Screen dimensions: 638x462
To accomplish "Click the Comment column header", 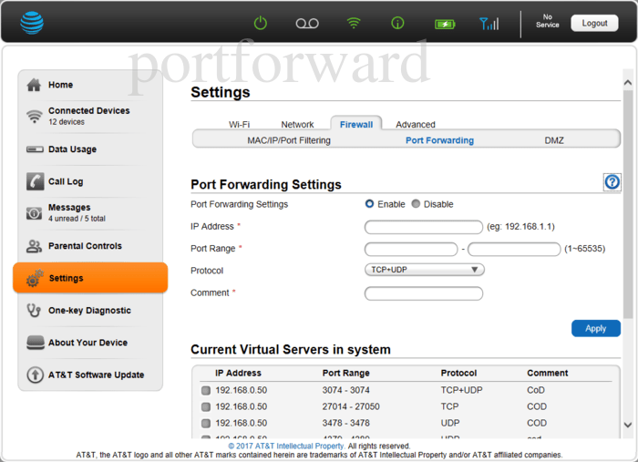I will pos(547,373).
